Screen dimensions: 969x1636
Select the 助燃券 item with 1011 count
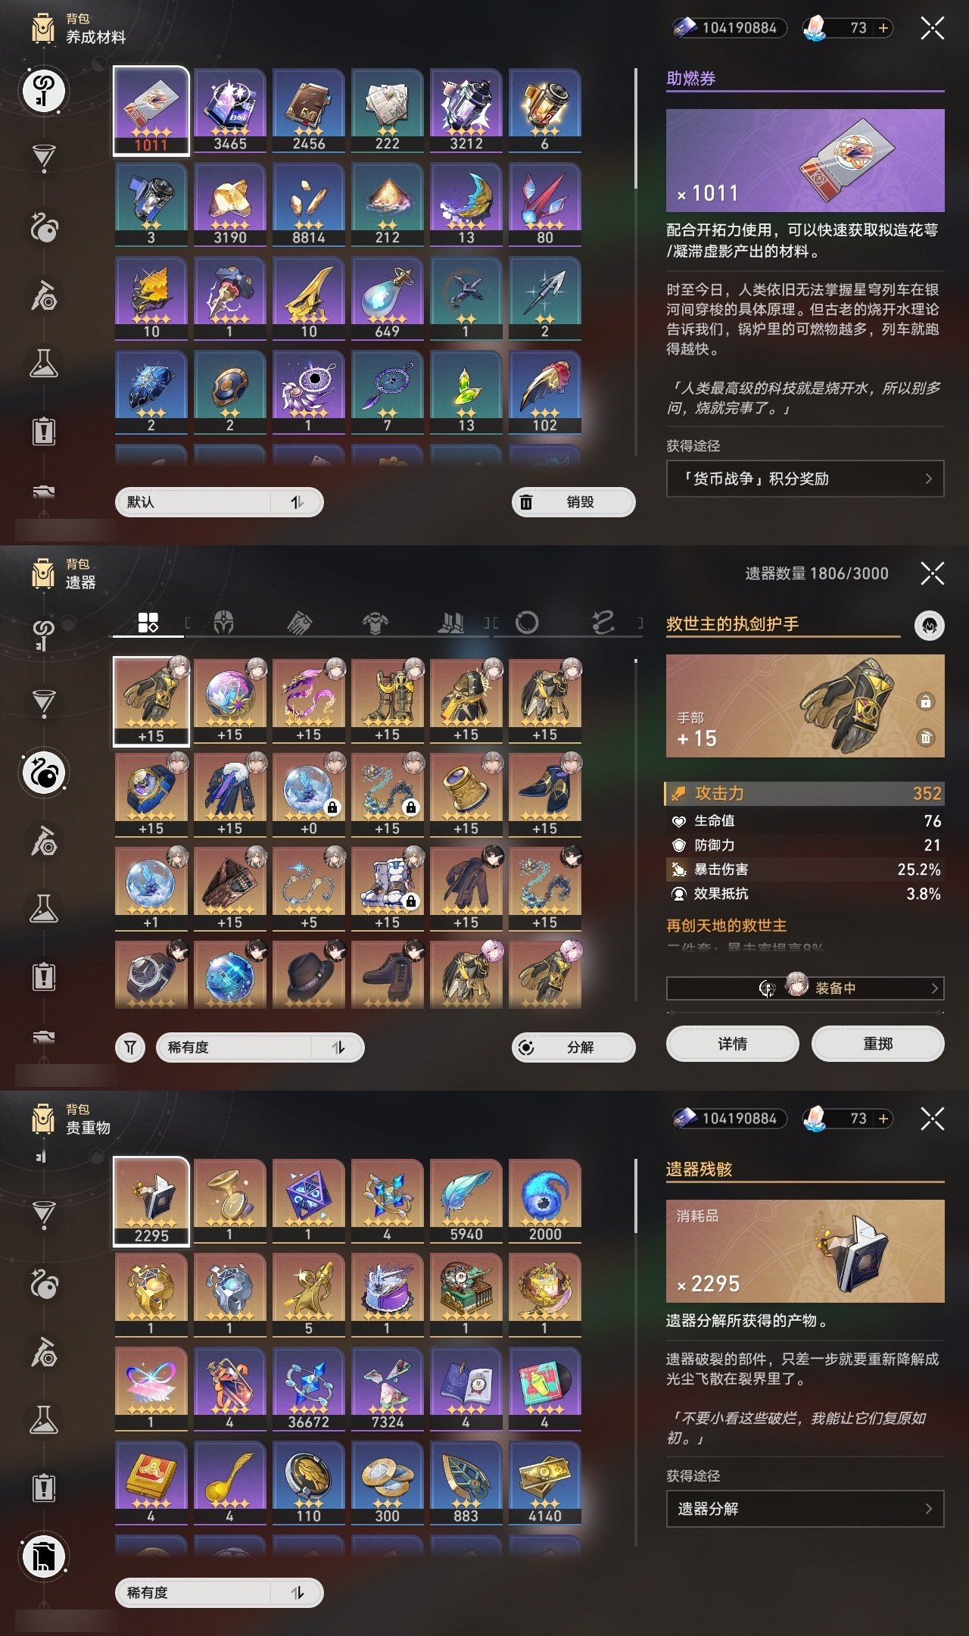pyautogui.click(x=151, y=111)
